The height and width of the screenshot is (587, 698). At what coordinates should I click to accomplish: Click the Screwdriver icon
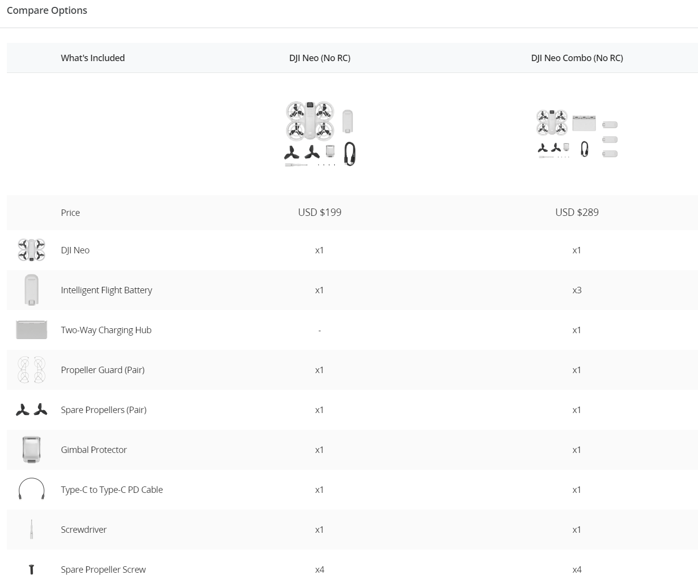(31, 529)
